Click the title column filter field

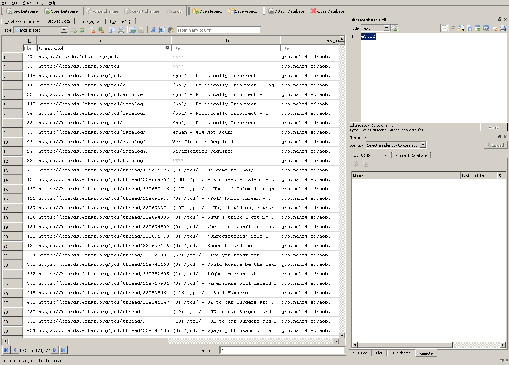[x=225, y=48]
